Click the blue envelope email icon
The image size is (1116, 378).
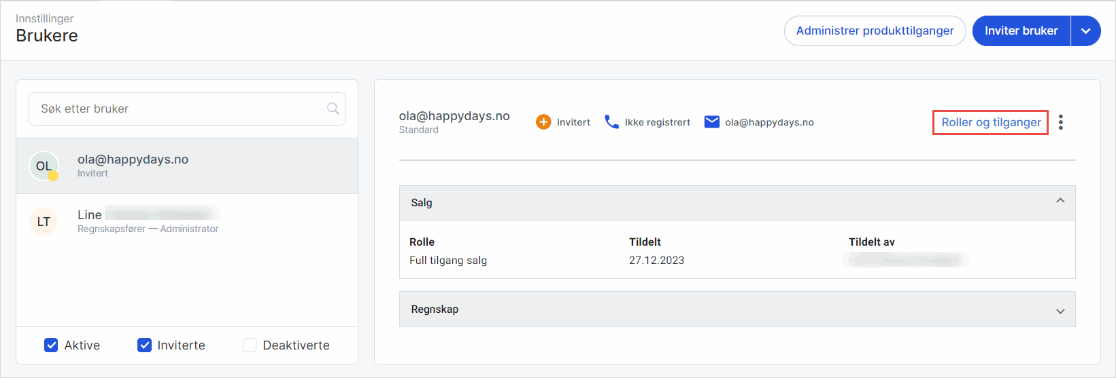point(711,122)
